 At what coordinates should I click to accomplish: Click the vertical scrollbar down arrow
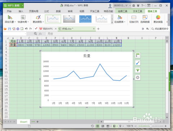(167, 117)
